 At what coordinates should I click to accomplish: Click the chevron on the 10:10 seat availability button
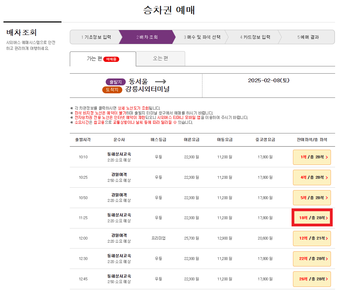[x=326, y=157]
